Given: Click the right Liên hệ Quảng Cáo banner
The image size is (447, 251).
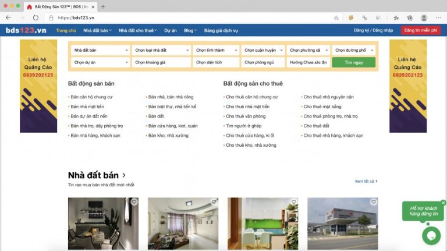Looking at the screenshot, I should pyautogui.click(x=408, y=86).
